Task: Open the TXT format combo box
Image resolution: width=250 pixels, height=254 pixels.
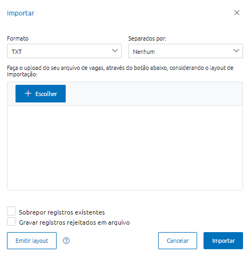Action: [x=64, y=51]
